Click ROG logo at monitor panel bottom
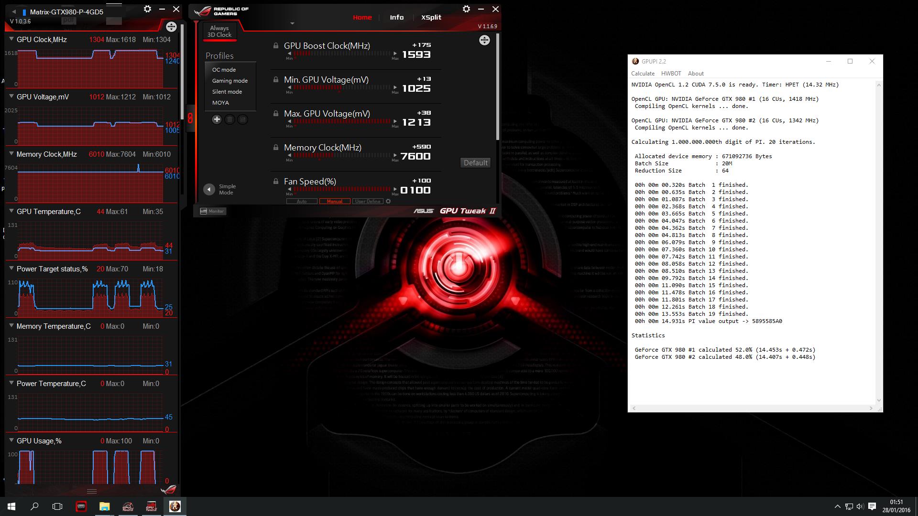 168,490
